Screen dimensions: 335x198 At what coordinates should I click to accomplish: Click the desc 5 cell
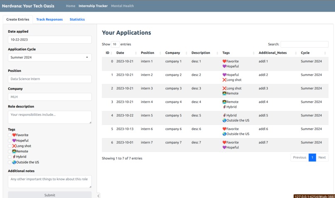click(x=196, y=115)
